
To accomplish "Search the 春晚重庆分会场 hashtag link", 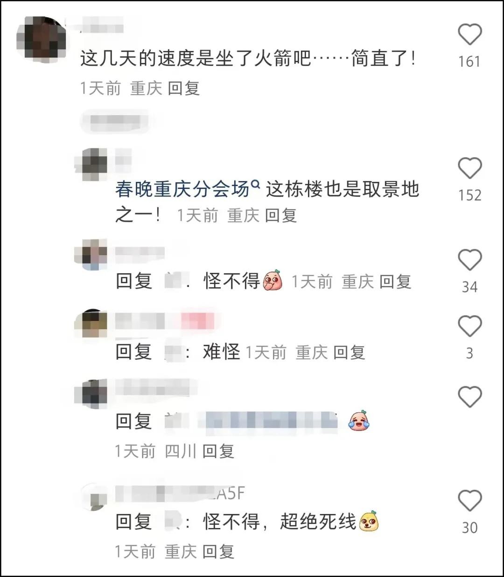I will coord(182,189).
